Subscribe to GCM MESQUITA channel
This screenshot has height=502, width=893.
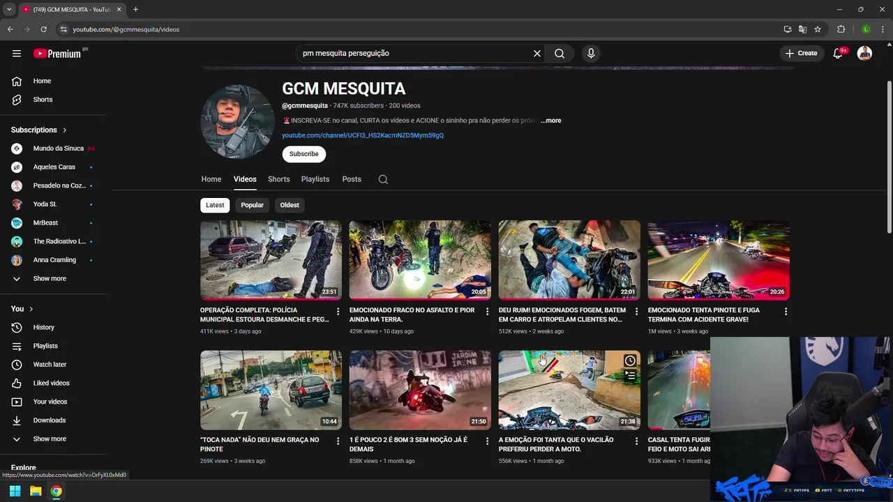(304, 154)
